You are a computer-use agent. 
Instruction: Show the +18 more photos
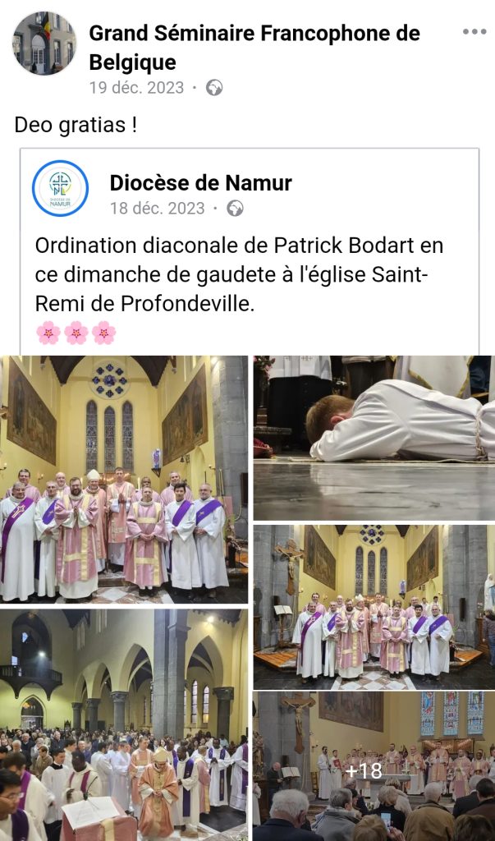374,766
